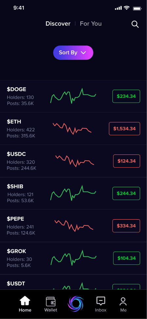Image resolution: width=147 pixels, height=319 pixels.
Task: Open the Home tab icon
Action: pos(25,301)
